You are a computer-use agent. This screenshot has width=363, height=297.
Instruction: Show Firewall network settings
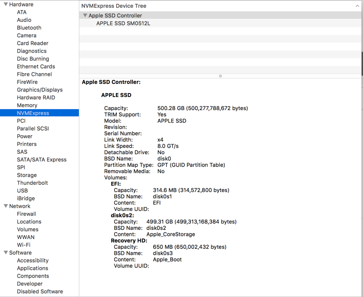(x=26, y=214)
